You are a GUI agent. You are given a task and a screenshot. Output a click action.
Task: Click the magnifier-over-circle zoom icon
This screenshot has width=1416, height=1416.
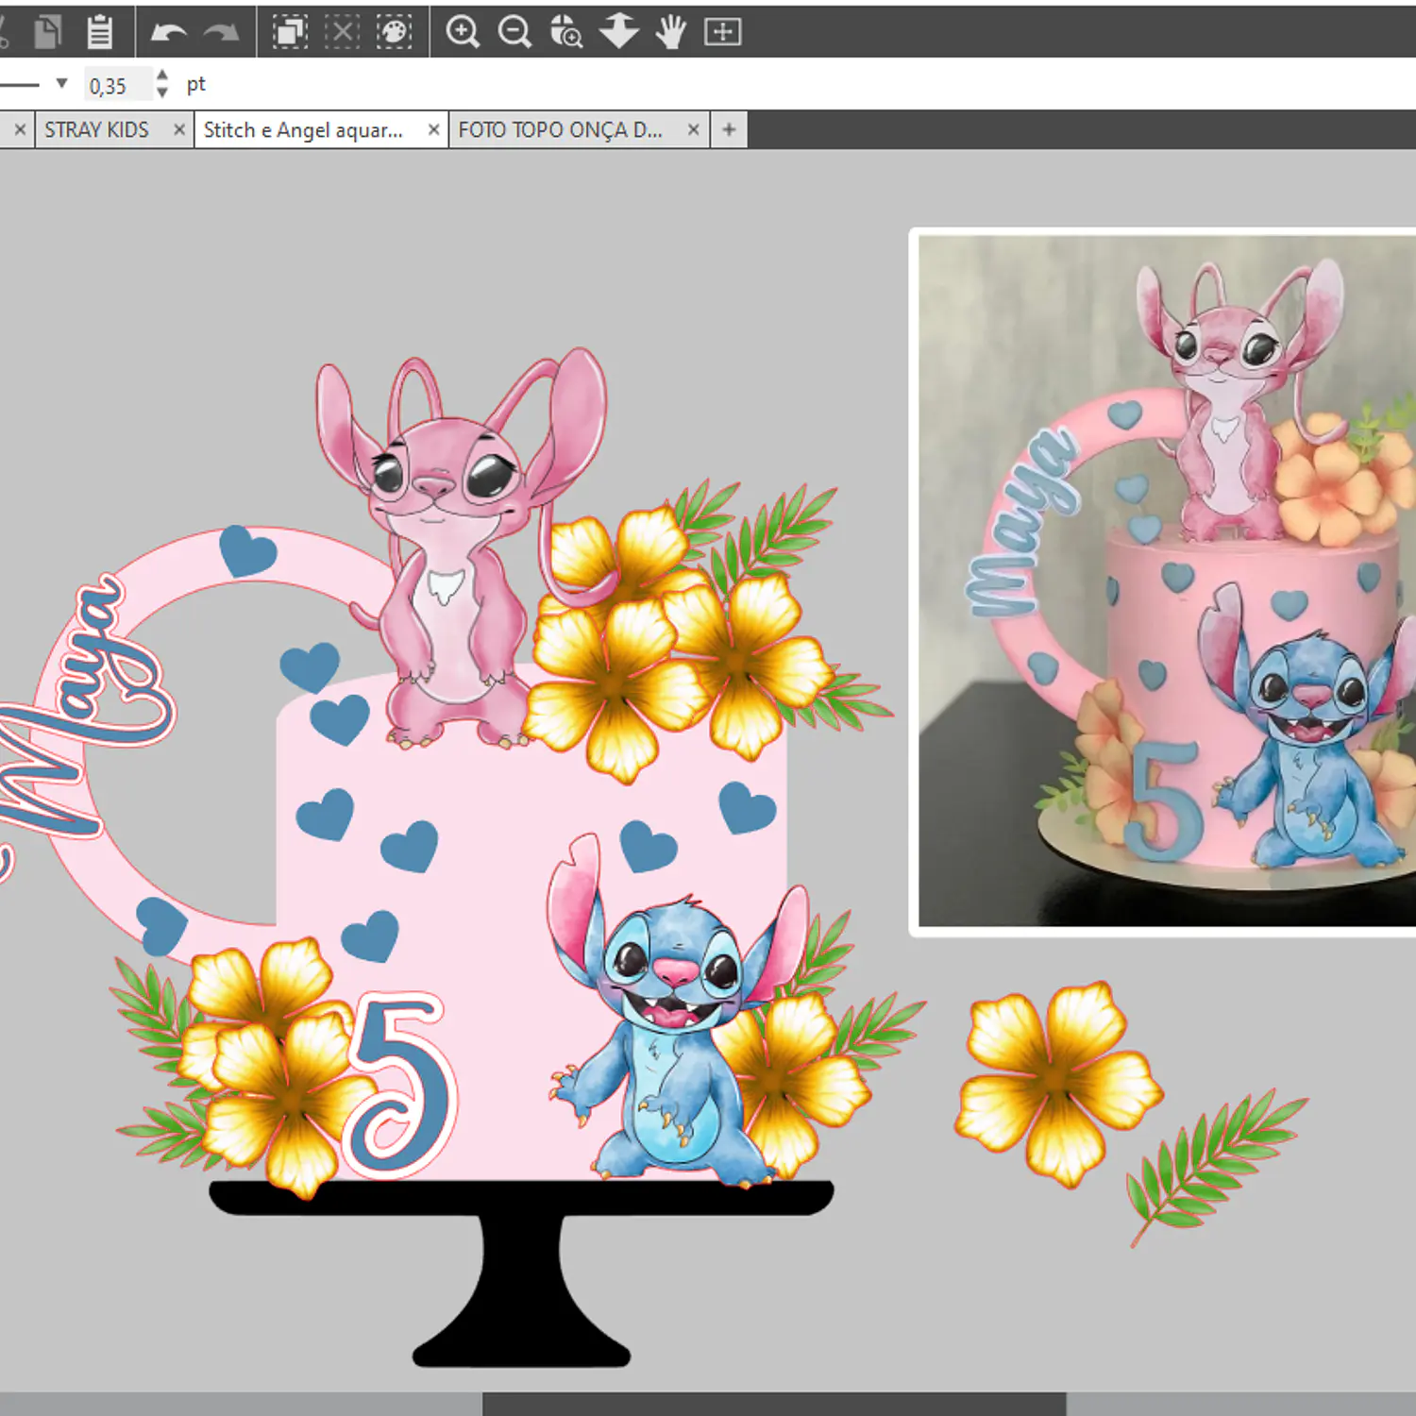coord(566,32)
